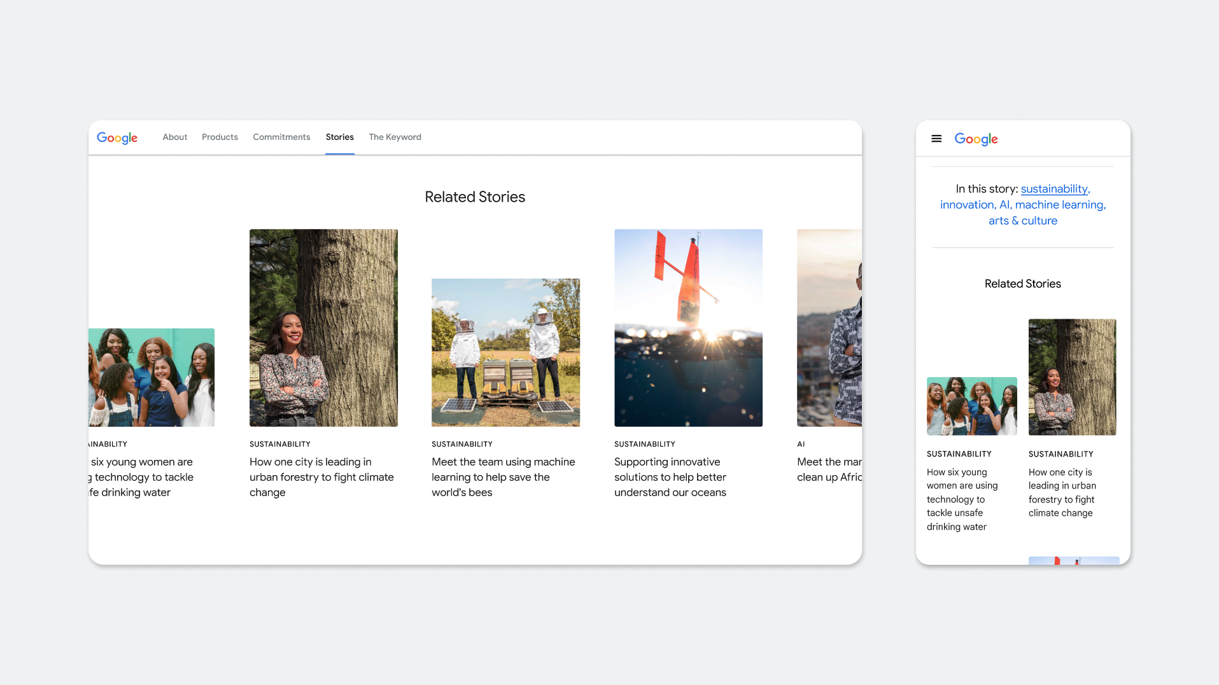Open the urban forestry tree photo on desktop

click(x=323, y=328)
